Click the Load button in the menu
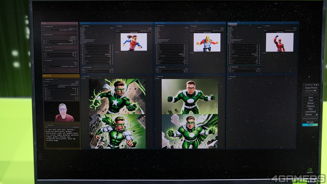Image resolution: width=327 pixels, height=184 pixels. pos(311,100)
